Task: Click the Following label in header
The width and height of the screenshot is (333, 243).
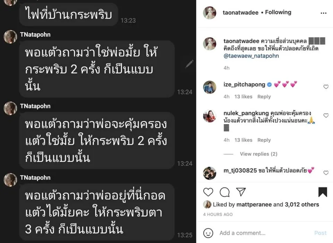Action: 278,12
